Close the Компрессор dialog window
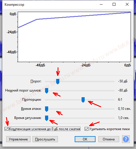 127,4
